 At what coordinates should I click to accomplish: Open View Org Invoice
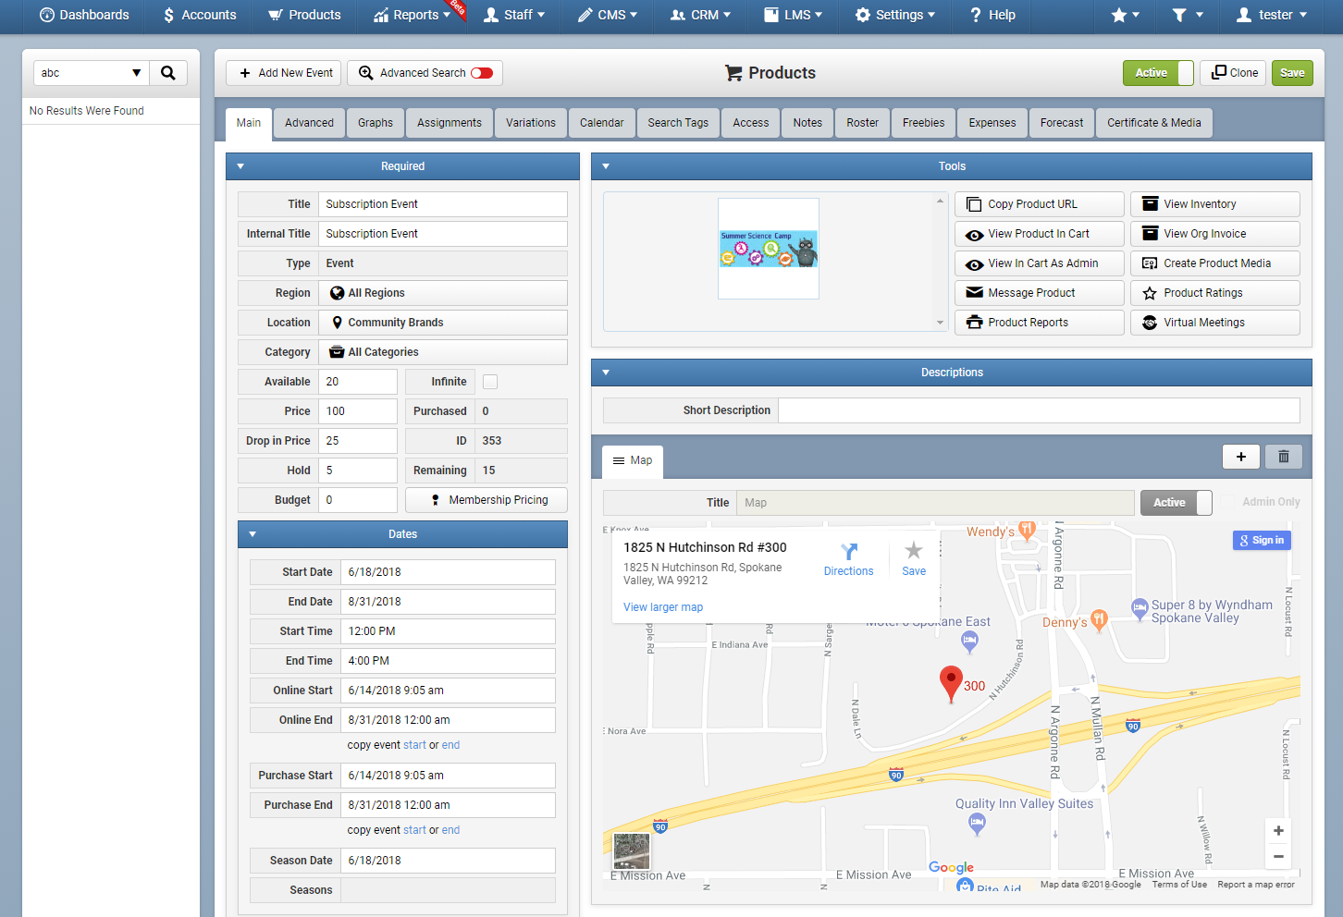point(1214,234)
